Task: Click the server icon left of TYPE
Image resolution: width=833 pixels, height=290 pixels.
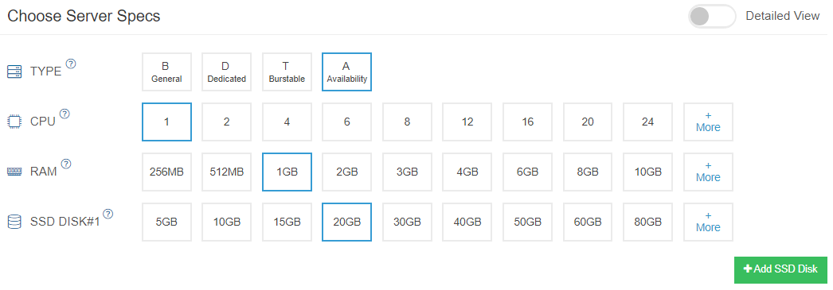Action: pyautogui.click(x=14, y=72)
